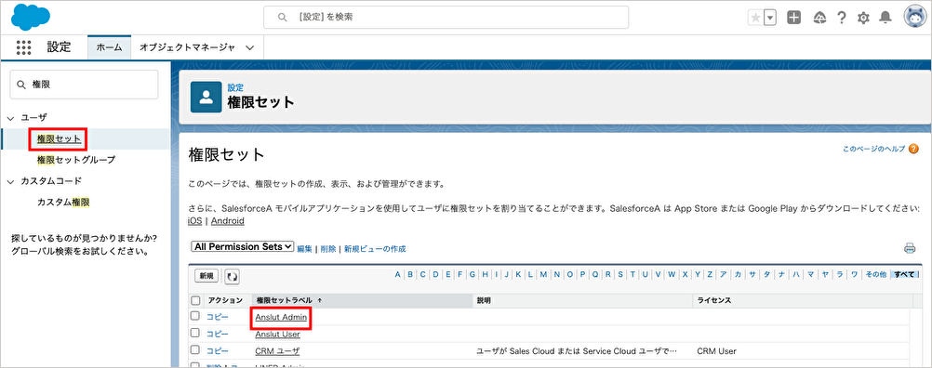Click the orange page help icon
Viewport: 932px width, 368px height.
click(x=913, y=149)
